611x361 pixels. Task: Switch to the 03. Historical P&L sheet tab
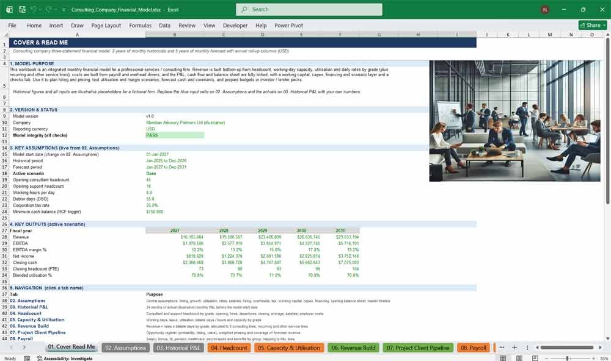coord(178,348)
